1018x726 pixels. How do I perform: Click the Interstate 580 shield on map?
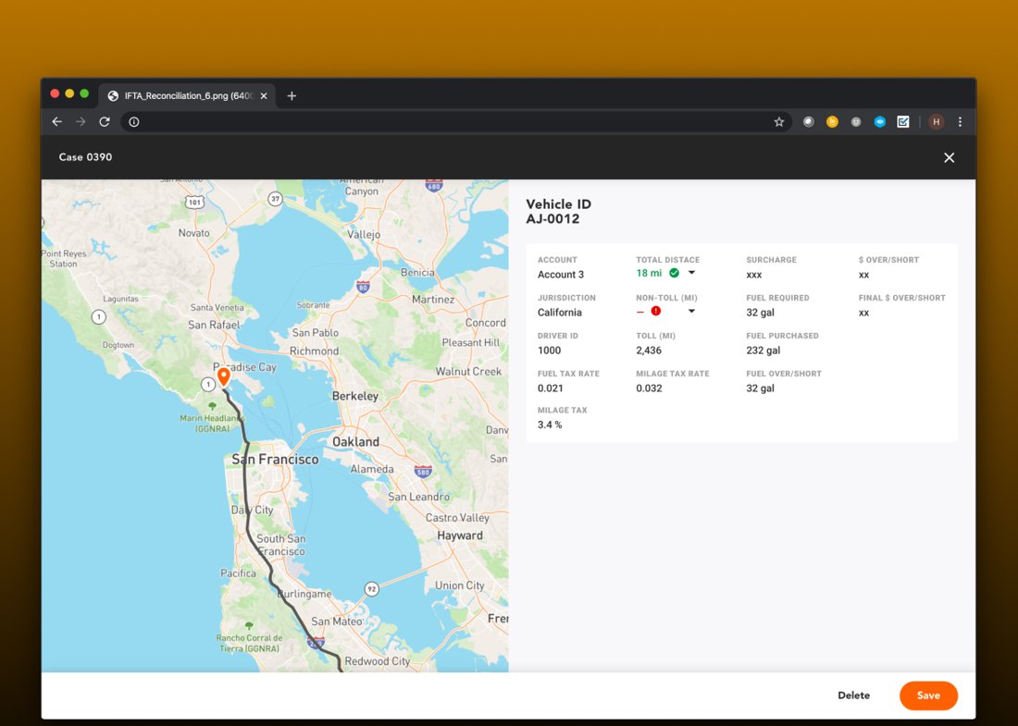click(x=423, y=472)
